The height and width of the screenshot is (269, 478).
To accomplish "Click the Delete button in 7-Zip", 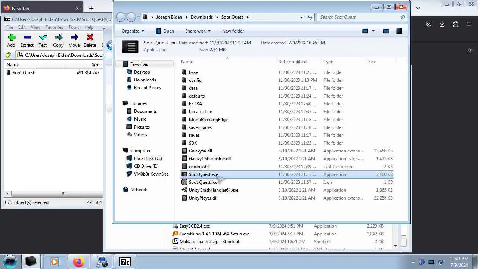I will click(x=90, y=41).
